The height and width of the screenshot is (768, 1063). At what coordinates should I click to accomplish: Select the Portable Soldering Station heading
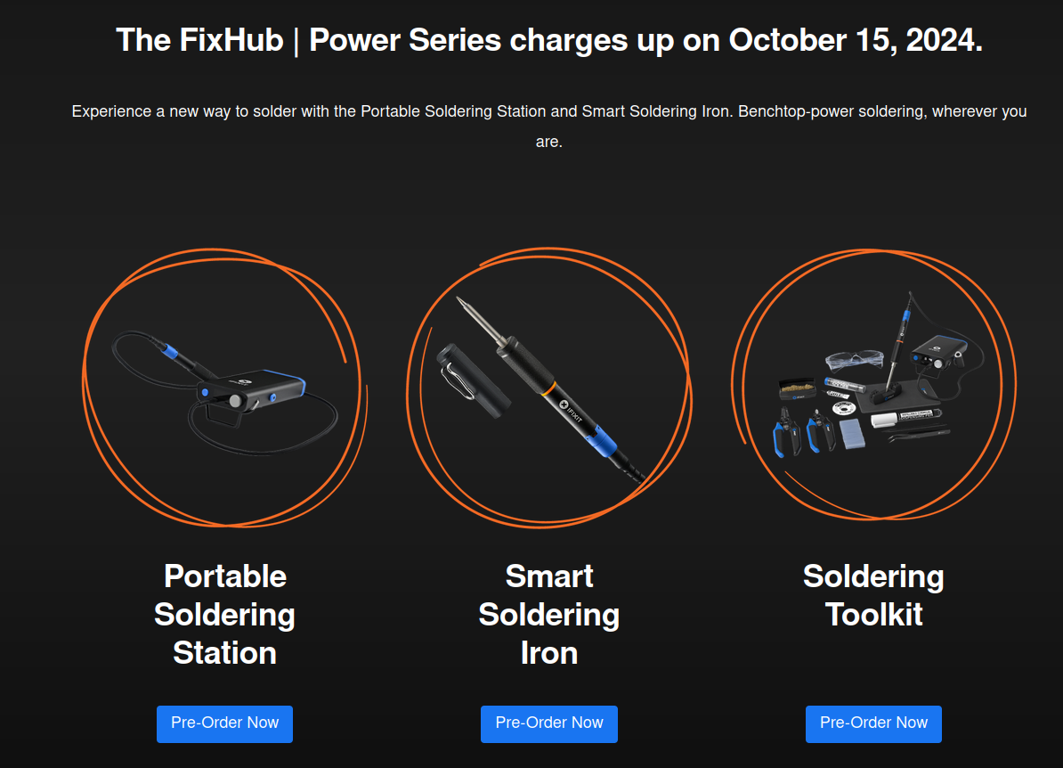pos(224,615)
